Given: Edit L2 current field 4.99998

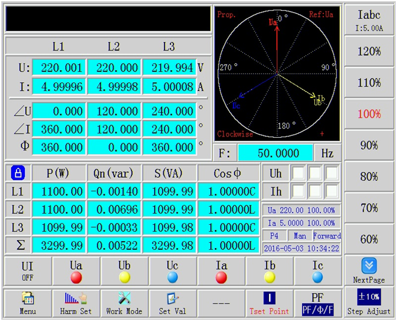Looking at the screenshot, I should 114,86.
